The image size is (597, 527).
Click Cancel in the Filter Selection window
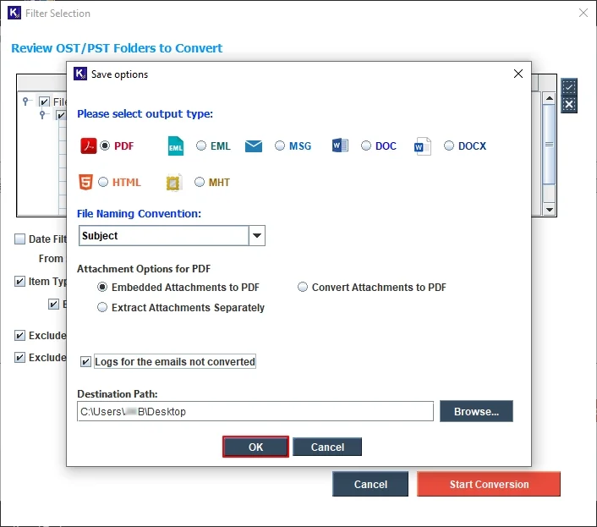click(x=370, y=484)
